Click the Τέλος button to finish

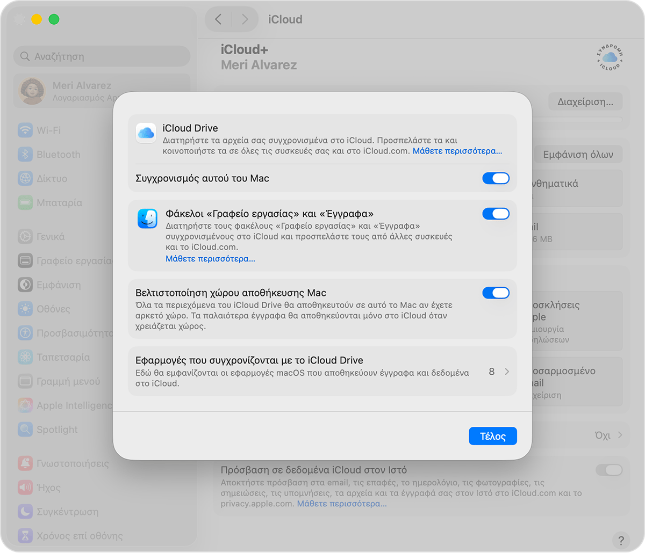click(492, 436)
